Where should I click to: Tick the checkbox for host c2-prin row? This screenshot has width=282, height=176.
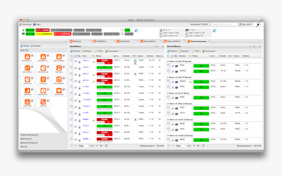click(71, 67)
